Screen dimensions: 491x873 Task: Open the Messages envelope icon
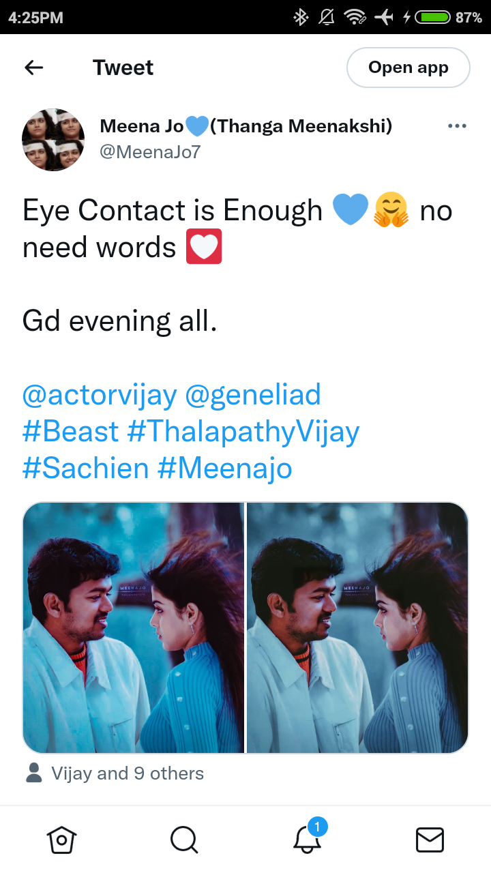430,840
